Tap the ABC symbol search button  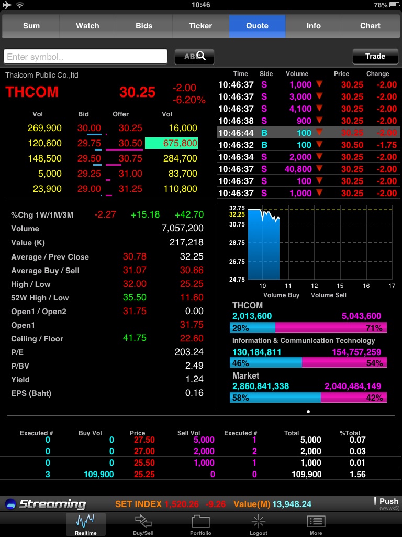[194, 57]
